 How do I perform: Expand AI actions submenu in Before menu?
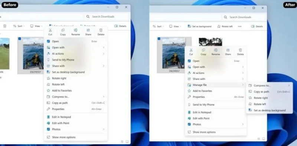tap(76, 54)
